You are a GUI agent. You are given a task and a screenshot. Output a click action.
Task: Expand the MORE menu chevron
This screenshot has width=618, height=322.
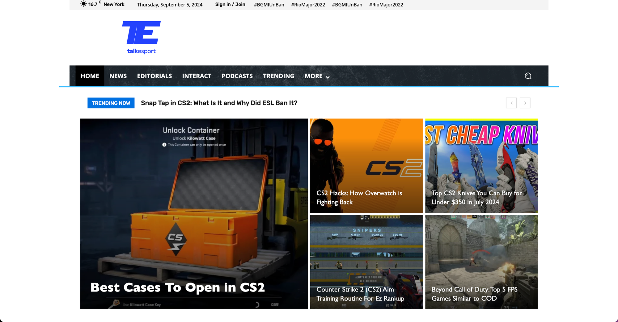pos(328,77)
